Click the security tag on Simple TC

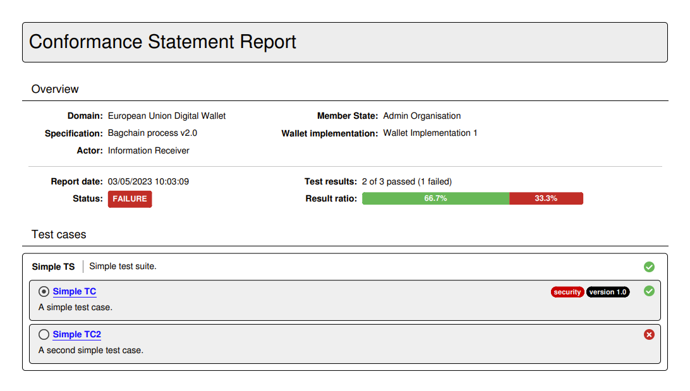[567, 292]
